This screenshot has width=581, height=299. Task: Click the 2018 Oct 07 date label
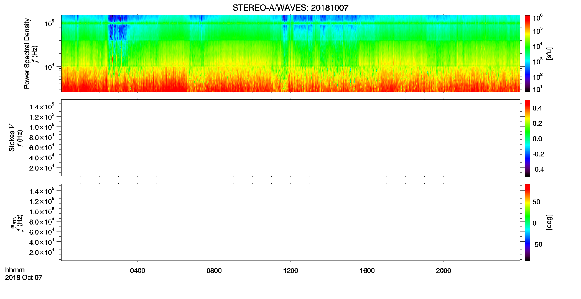coord(24,278)
